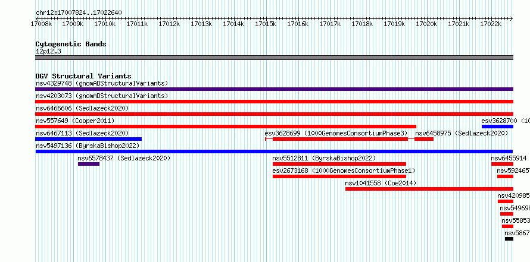Open the nsv557649 Cooper2011 label
Image resolution: width=530 pixels, height=262 pixels.
[75, 121]
